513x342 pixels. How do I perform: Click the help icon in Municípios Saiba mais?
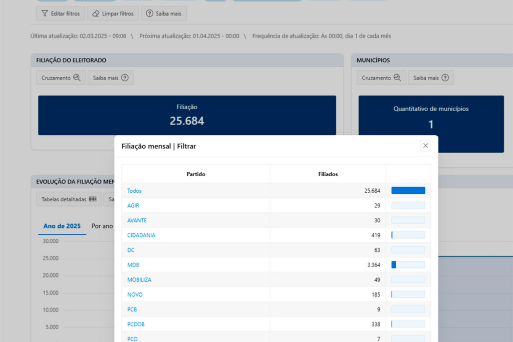[x=445, y=78]
